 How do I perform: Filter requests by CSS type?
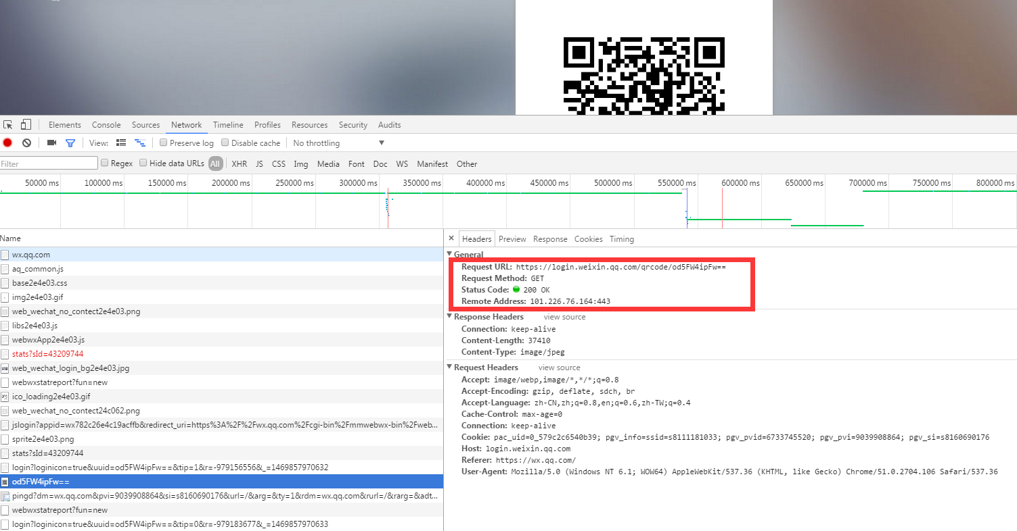(x=279, y=164)
